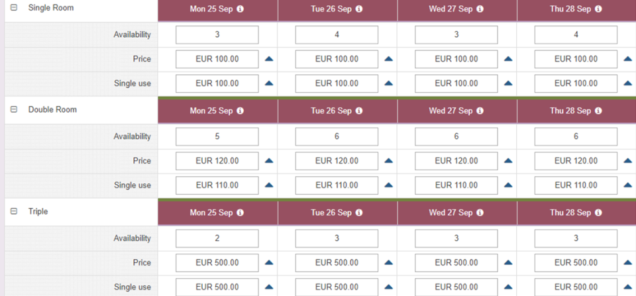Edit Triple single use for Wed 27 Sep
The height and width of the screenshot is (296, 636).
[x=456, y=287]
